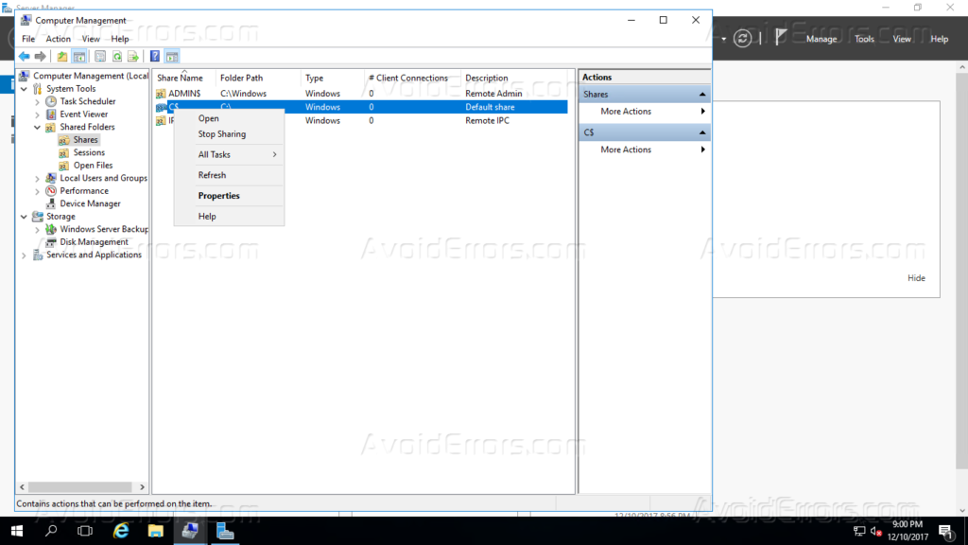The height and width of the screenshot is (545, 968).
Task: Select Sessions under Shared Folders
Action: [x=89, y=152]
